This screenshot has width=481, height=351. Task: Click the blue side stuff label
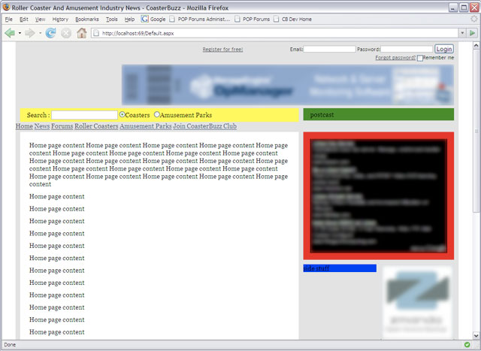340,268
